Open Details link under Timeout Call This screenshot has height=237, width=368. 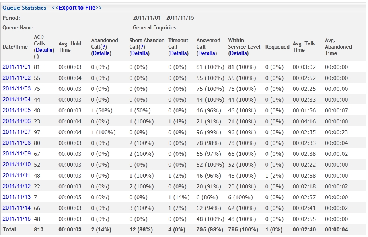[178, 53]
